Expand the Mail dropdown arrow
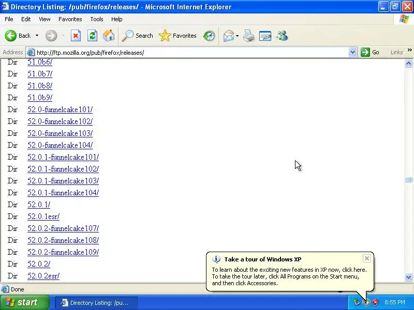This screenshot has width=414, height=310. 237,36
